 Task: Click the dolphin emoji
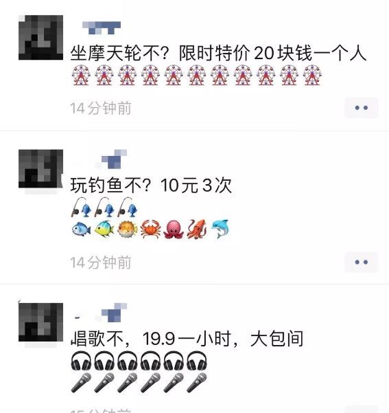pyautogui.click(x=220, y=230)
